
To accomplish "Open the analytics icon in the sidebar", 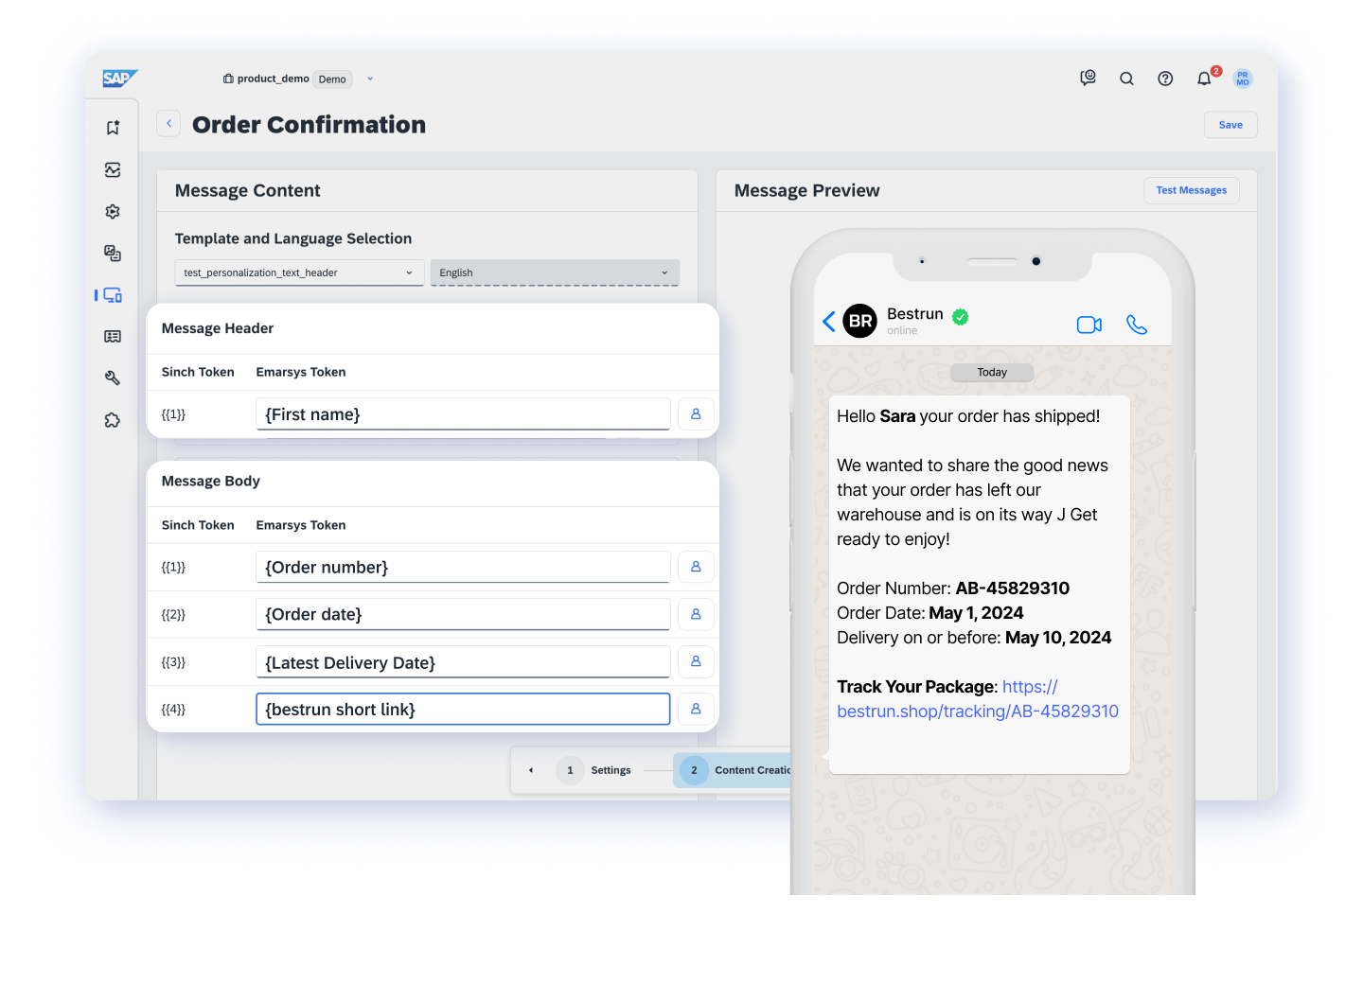I will [113, 169].
